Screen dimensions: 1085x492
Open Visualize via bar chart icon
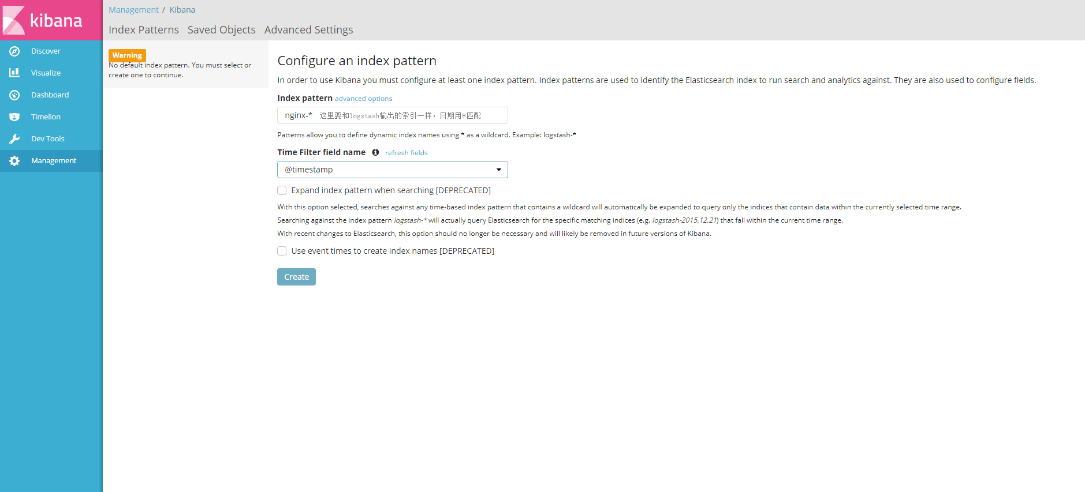[x=14, y=73]
